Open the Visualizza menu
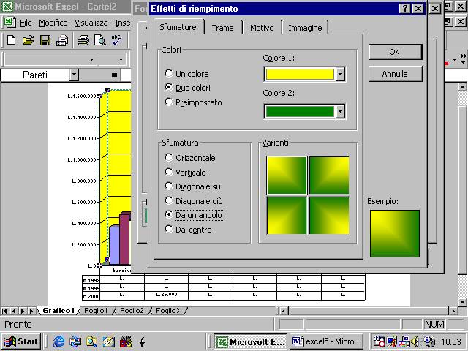Screen dimensions: 468x351 pos(91,23)
